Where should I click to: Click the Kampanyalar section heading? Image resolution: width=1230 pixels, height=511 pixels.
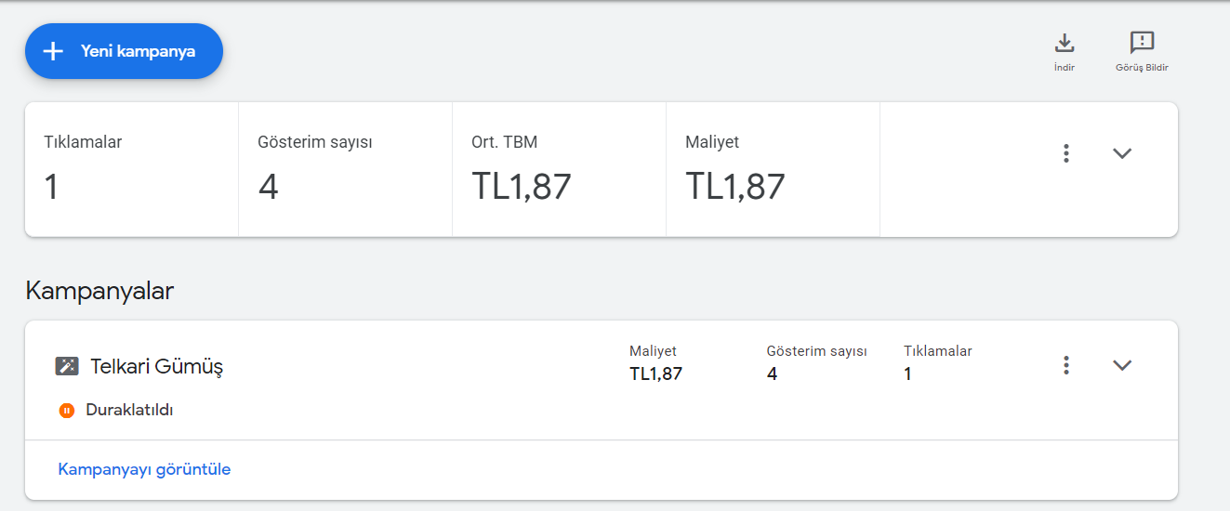(x=99, y=291)
